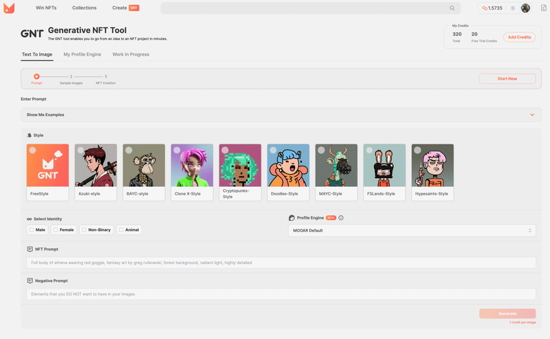Viewport: 550px width, 339px height.
Task: Click the Negative Prompt input field
Action: click(x=281, y=294)
